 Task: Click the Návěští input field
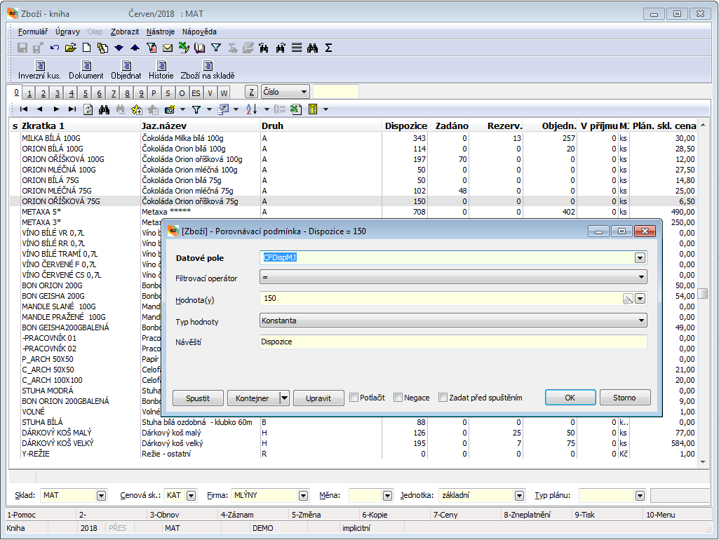point(452,342)
